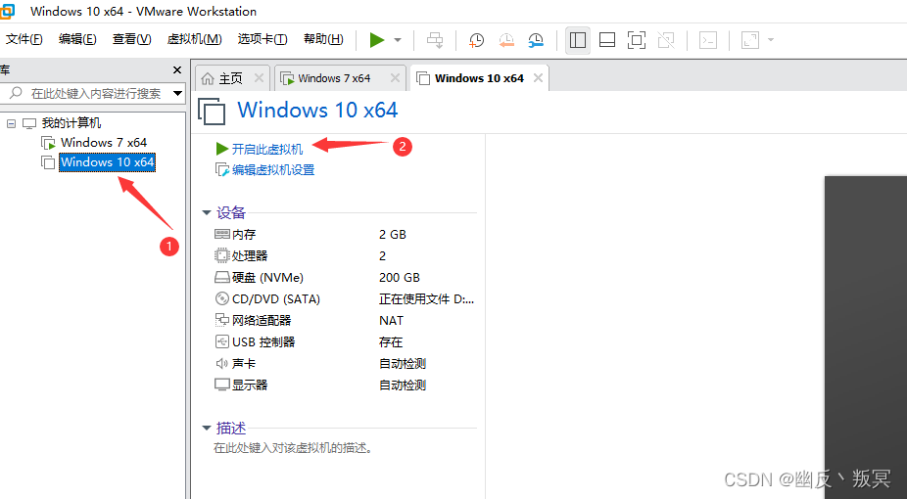Collapse the 描述 section
Image resolution: width=907 pixels, height=499 pixels.
pyautogui.click(x=206, y=429)
